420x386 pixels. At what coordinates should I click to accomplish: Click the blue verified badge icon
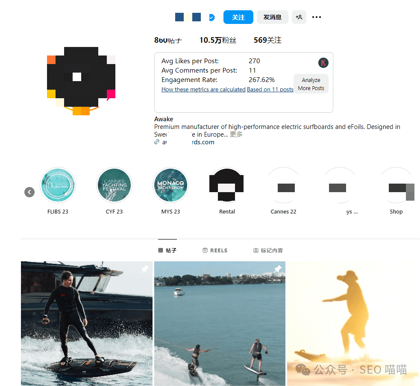(x=211, y=18)
